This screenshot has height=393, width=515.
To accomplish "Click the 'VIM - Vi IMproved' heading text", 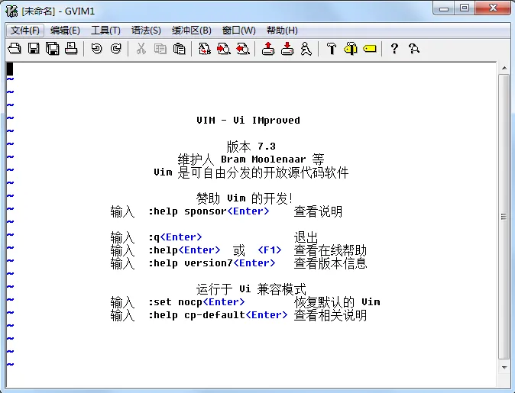I will (248, 121).
